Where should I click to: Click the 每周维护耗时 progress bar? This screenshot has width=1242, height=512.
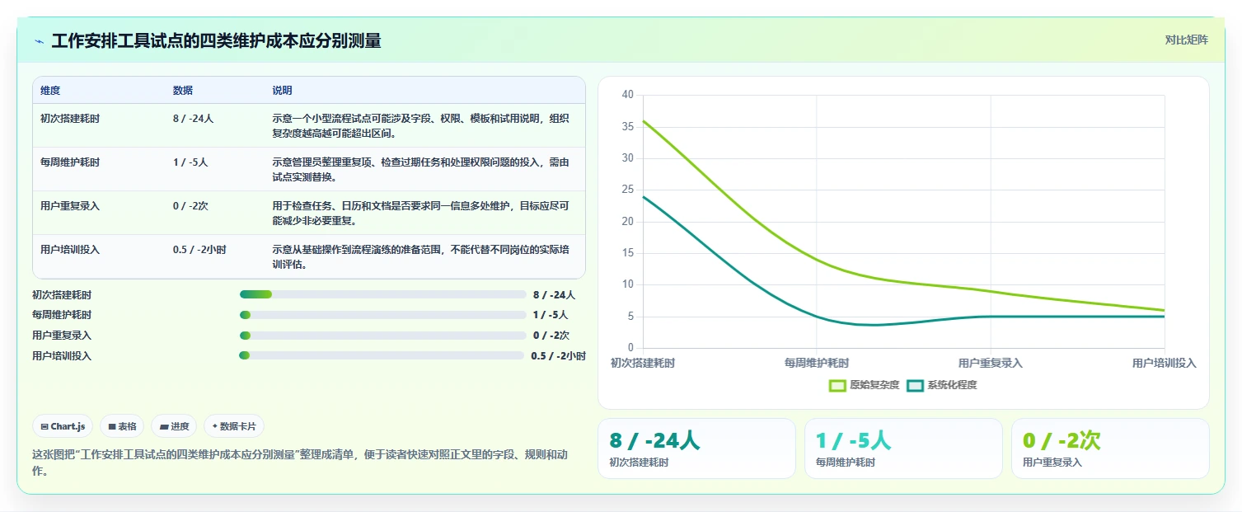click(x=382, y=315)
